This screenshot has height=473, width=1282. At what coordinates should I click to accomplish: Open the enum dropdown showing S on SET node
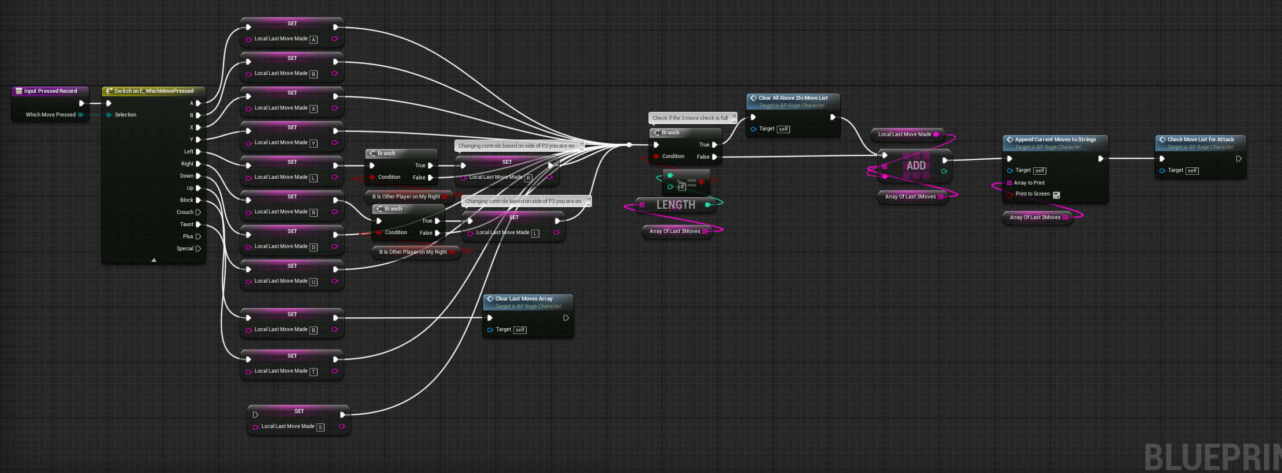click(320, 427)
